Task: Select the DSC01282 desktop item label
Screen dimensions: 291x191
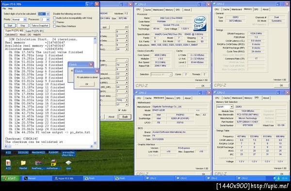Action: click(23, 153)
